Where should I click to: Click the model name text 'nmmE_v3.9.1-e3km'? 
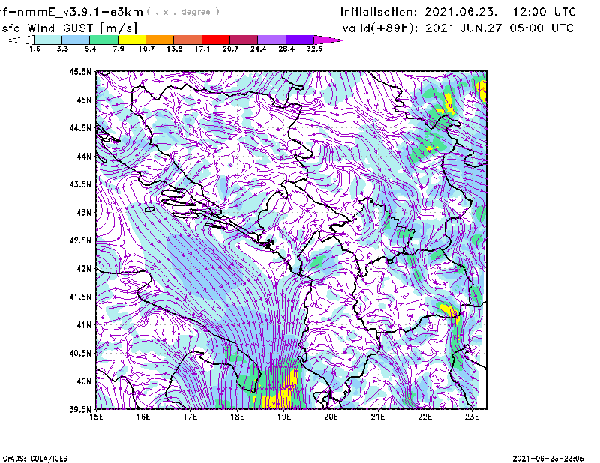(x=80, y=12)
